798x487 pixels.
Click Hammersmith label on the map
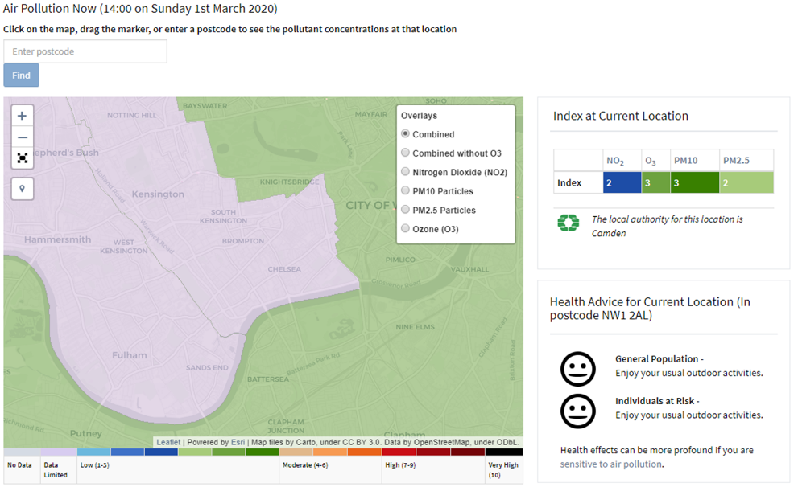[57, 239]
